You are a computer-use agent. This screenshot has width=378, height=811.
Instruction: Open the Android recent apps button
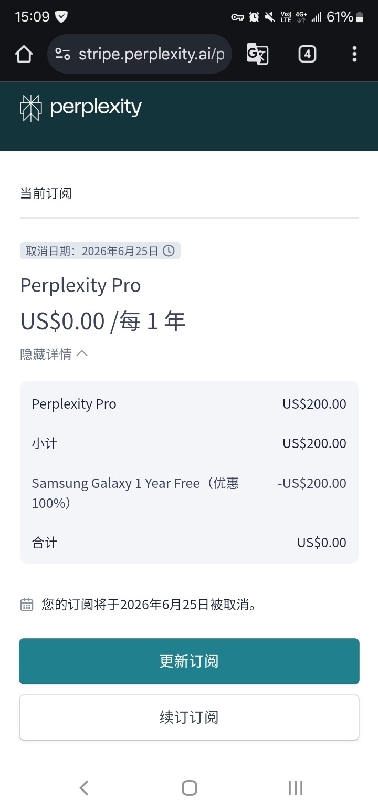[296, 788]
